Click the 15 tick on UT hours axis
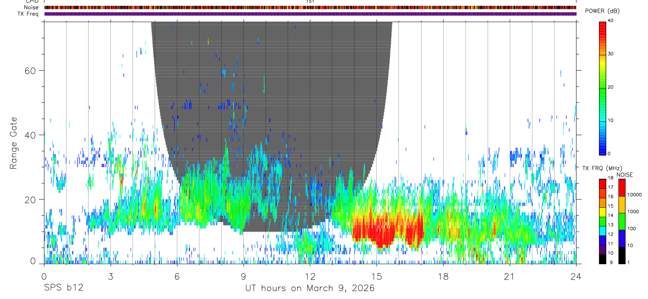648x299 pixels. (377, 276)
